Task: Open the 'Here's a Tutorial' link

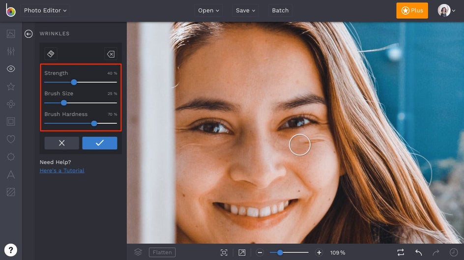Action: click(x=62, y=171)
